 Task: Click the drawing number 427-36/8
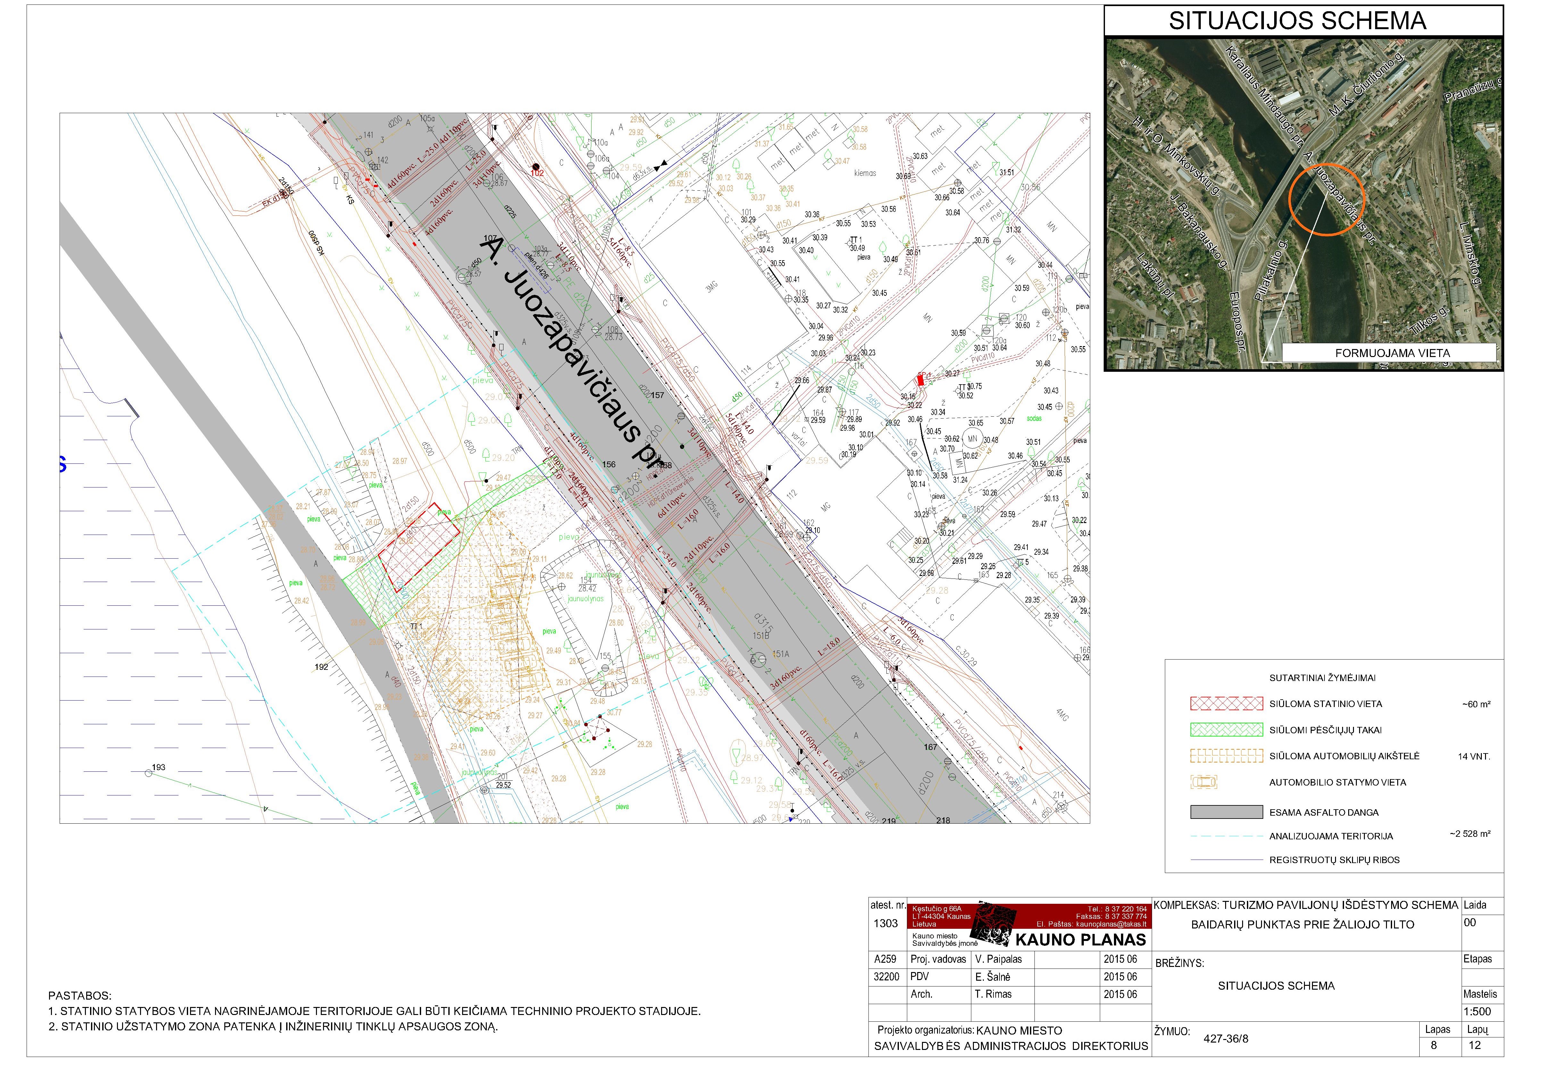point(1225,1039)
